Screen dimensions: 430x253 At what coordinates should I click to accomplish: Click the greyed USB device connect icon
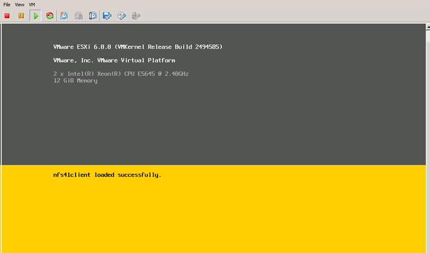click(136, 16)
